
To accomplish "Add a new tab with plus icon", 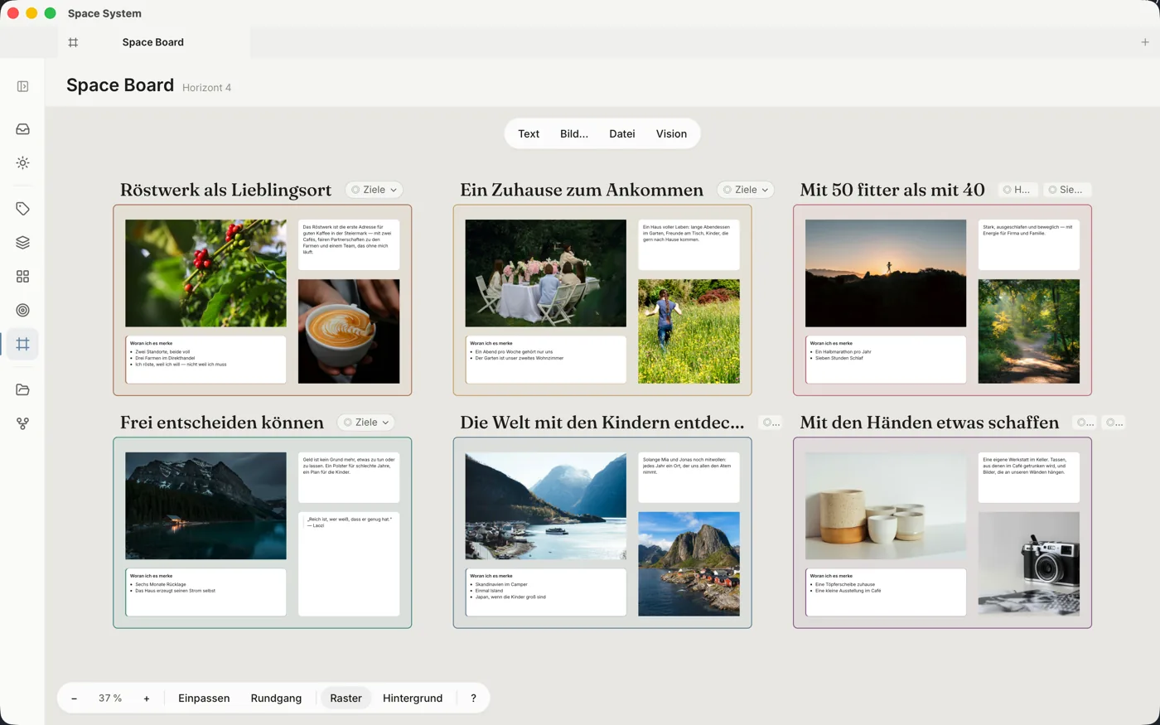I will (1145, 42).
